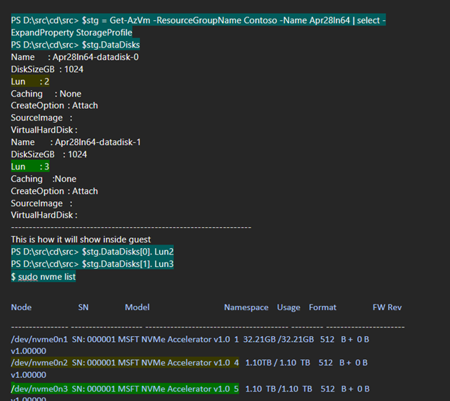Click the '$stg.DataDisks[1]. Lun3' line

(92, 264)
